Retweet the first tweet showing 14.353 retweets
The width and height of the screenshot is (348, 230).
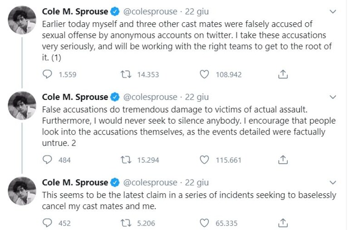pos(126,74)
